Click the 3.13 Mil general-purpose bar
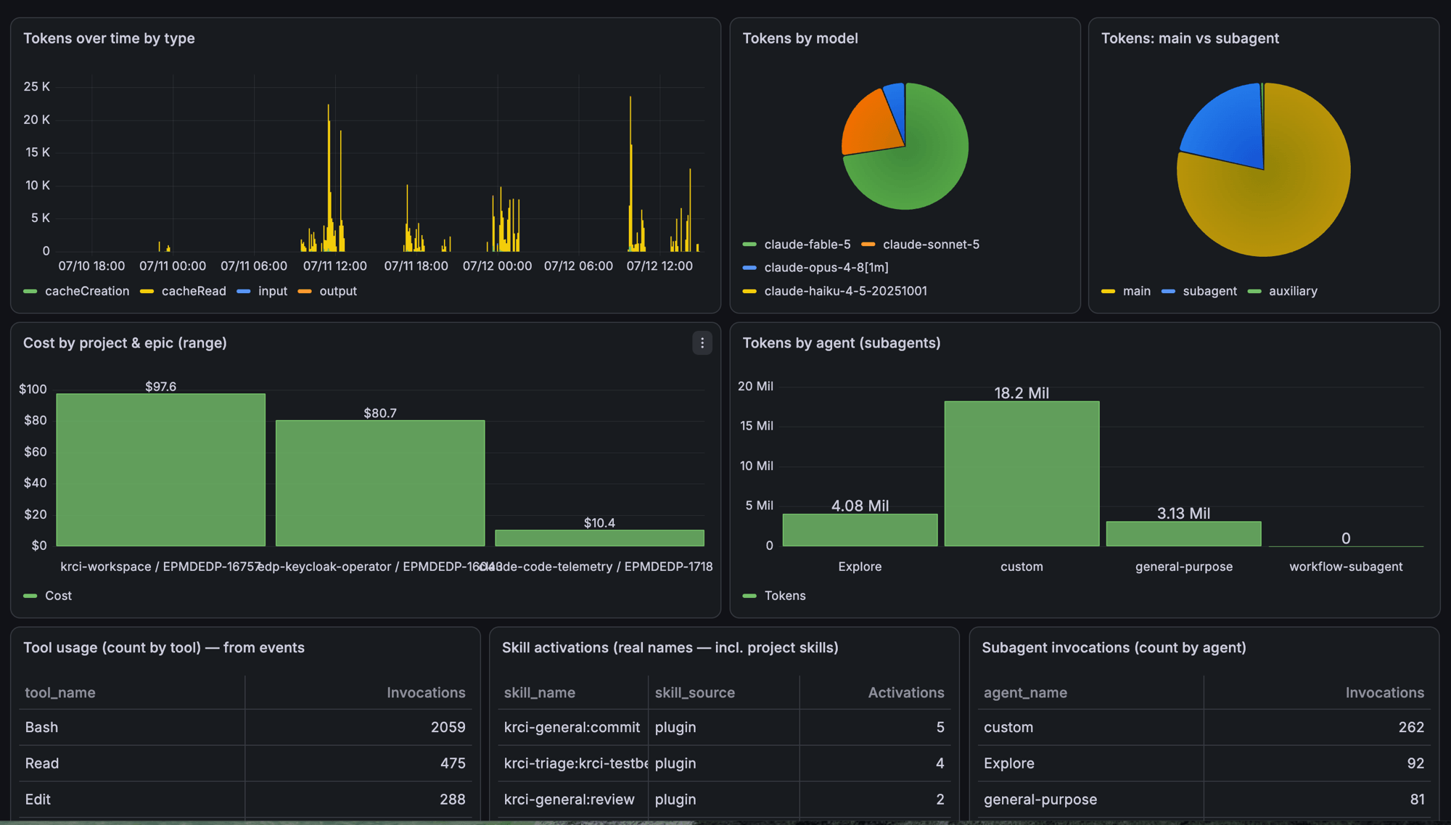The image size is (1451, 825). 1183,534
